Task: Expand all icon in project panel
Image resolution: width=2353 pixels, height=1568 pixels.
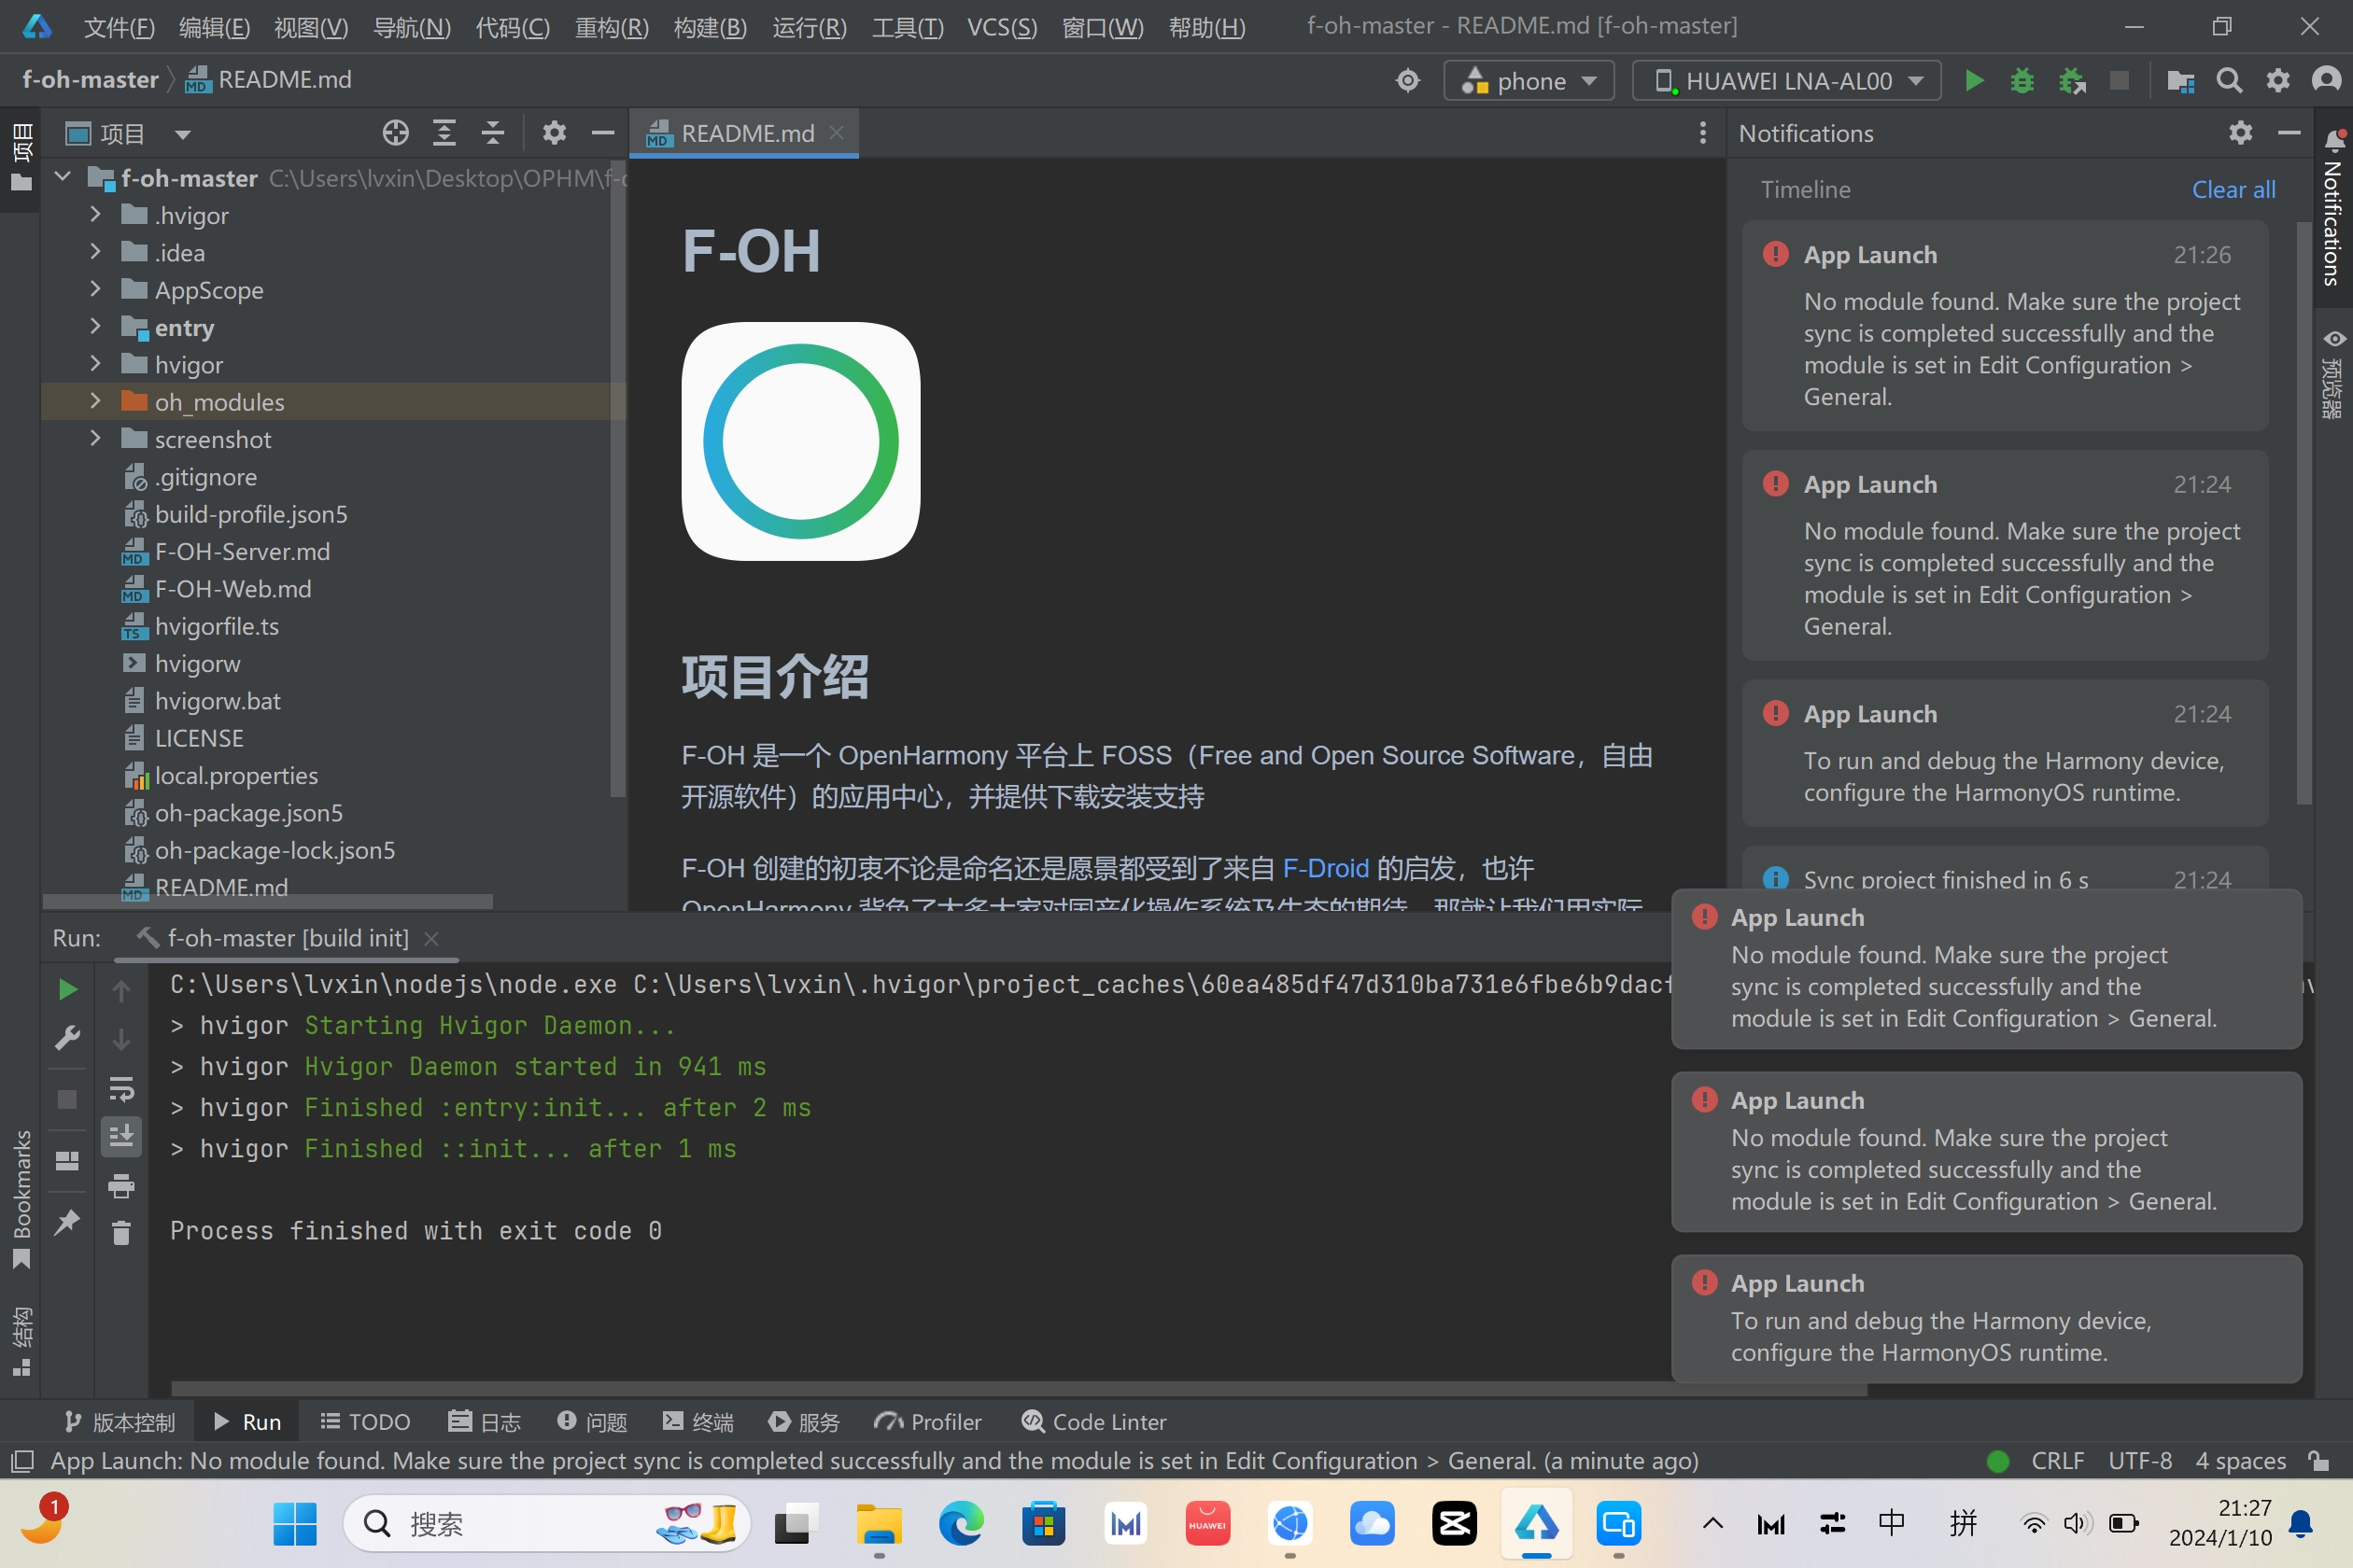Action: (444, 132)
